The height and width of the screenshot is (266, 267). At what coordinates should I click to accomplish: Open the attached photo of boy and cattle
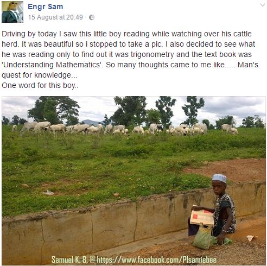(x=133, y=181)
